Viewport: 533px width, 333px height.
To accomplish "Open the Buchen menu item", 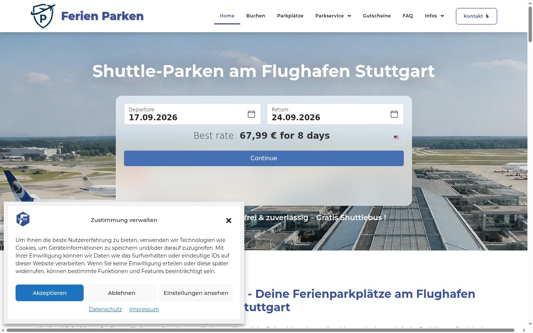I will coord(256,16).
